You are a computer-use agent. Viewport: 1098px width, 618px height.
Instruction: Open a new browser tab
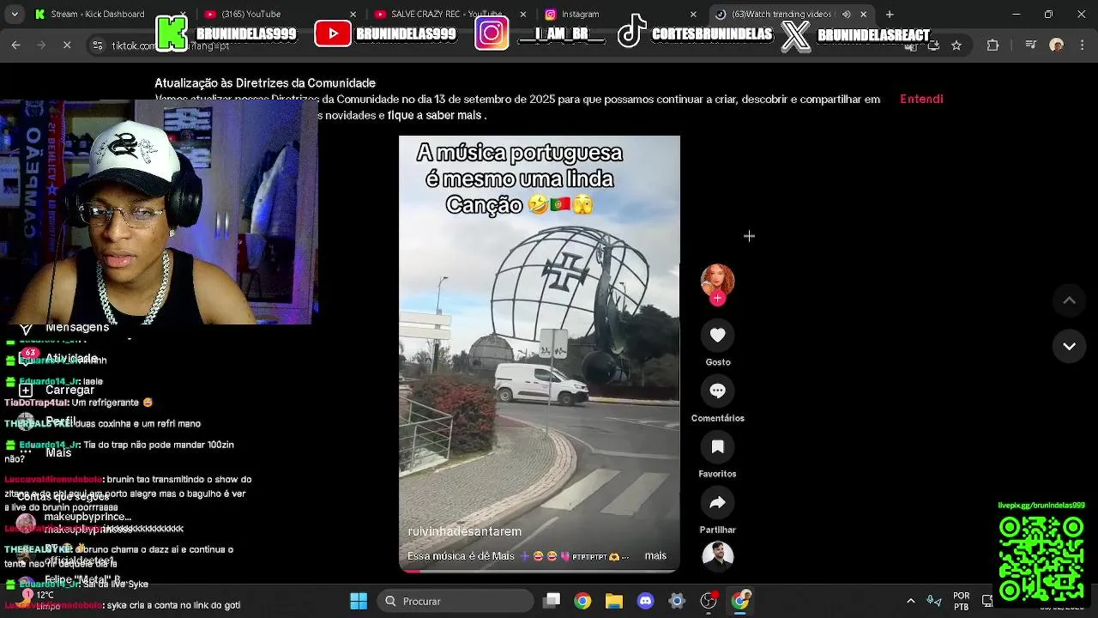890,14
